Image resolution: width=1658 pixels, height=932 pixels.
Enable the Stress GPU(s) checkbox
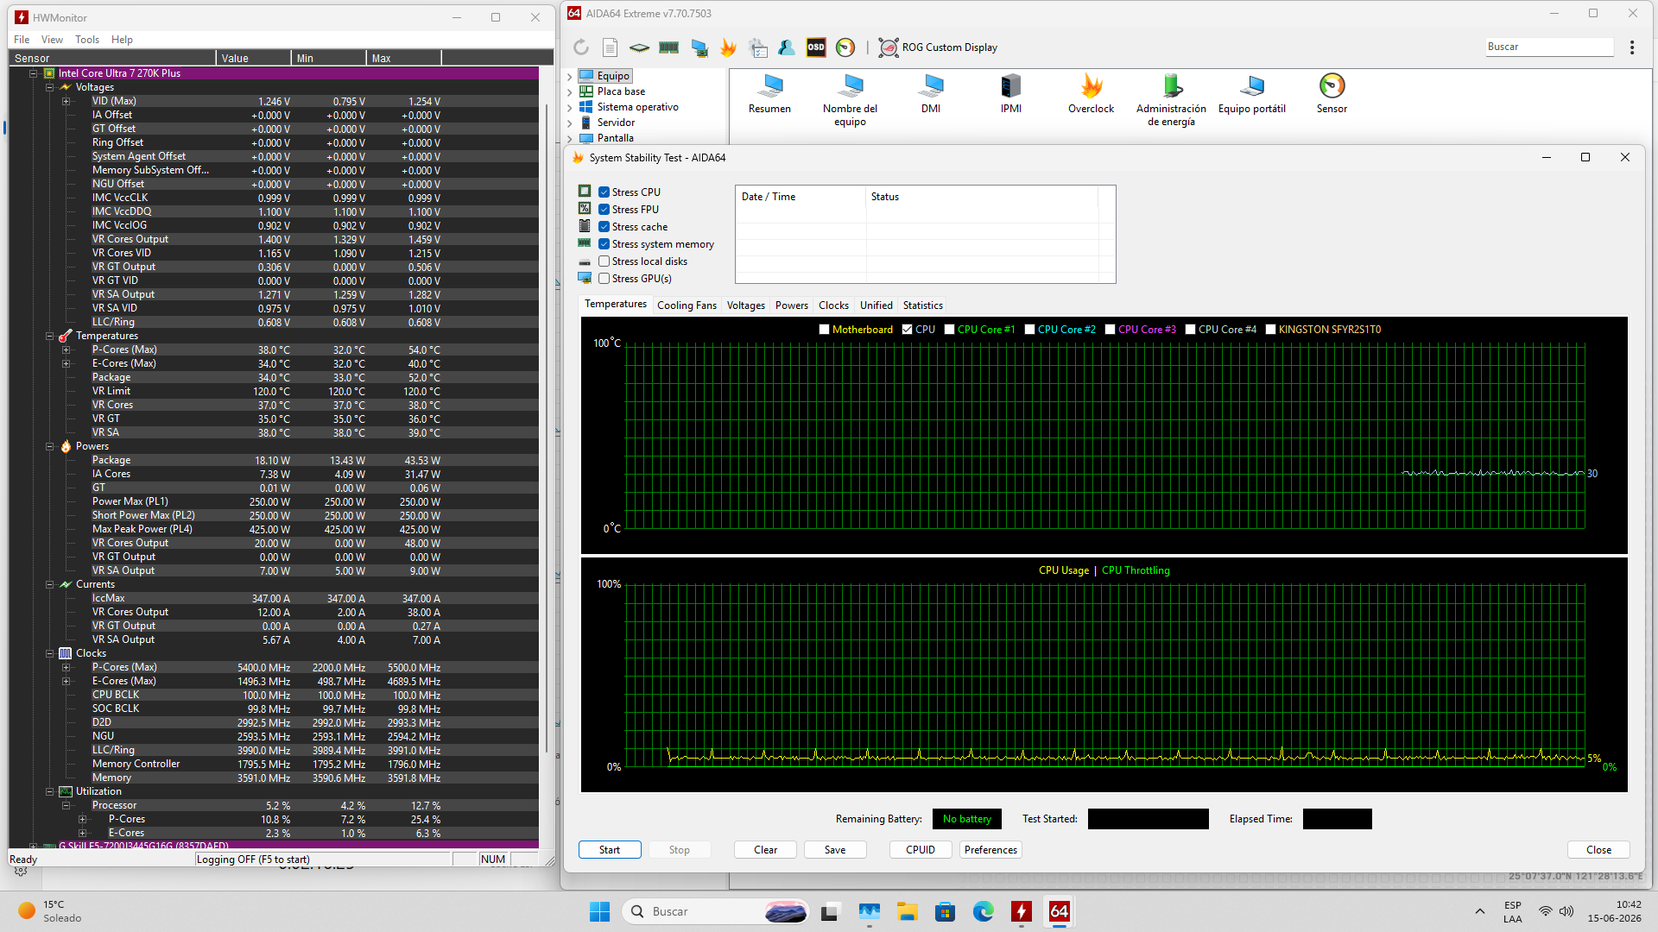[604, 279]
